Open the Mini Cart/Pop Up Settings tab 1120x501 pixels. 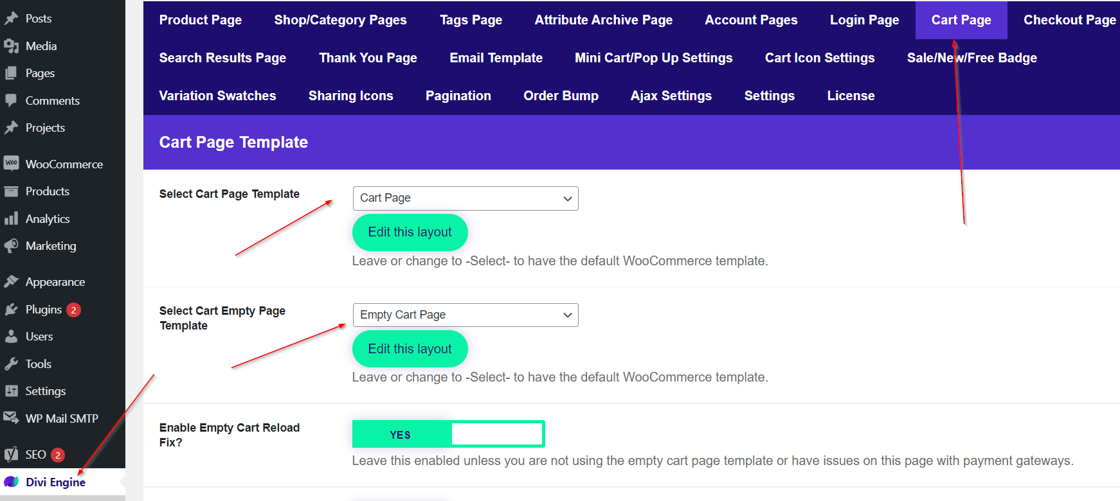(x=653, y=58)
